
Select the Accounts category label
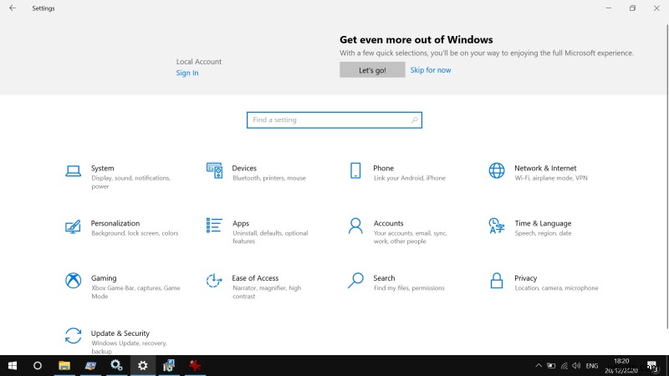tap(388, 223)
